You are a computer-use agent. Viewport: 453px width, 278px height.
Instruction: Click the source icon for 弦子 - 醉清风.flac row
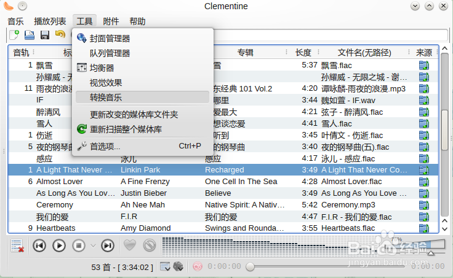tap(424, 112)
